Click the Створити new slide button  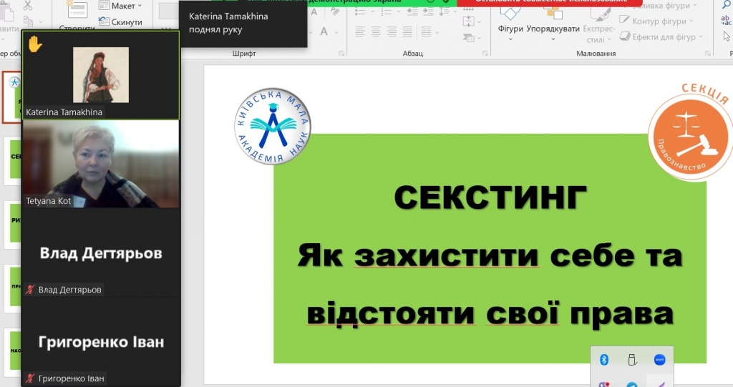tap(77, 16)
